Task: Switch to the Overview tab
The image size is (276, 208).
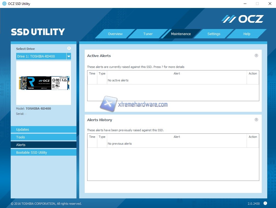Action: click(x=115, y=34)
